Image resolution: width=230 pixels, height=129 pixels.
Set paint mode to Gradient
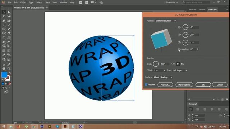tap(6, 83)
